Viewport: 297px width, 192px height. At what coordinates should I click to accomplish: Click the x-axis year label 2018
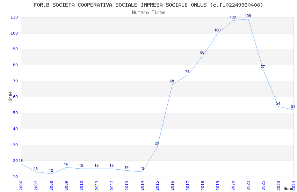pyautogui.click(x=203, y=185)
